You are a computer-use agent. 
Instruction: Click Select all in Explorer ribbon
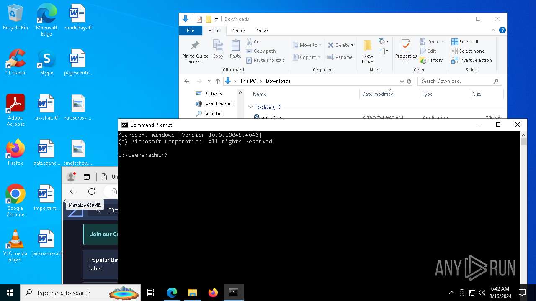[465, 42]
